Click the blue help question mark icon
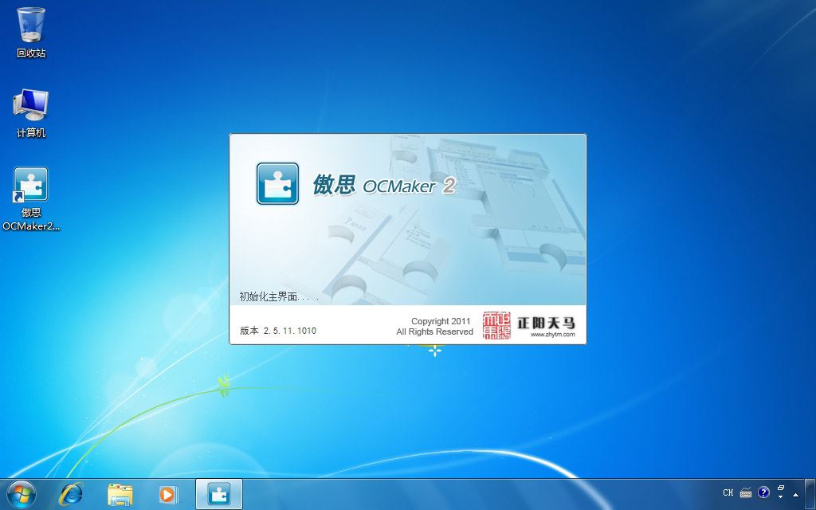Viewport: 816px width, 510px height. click(763, 492)
